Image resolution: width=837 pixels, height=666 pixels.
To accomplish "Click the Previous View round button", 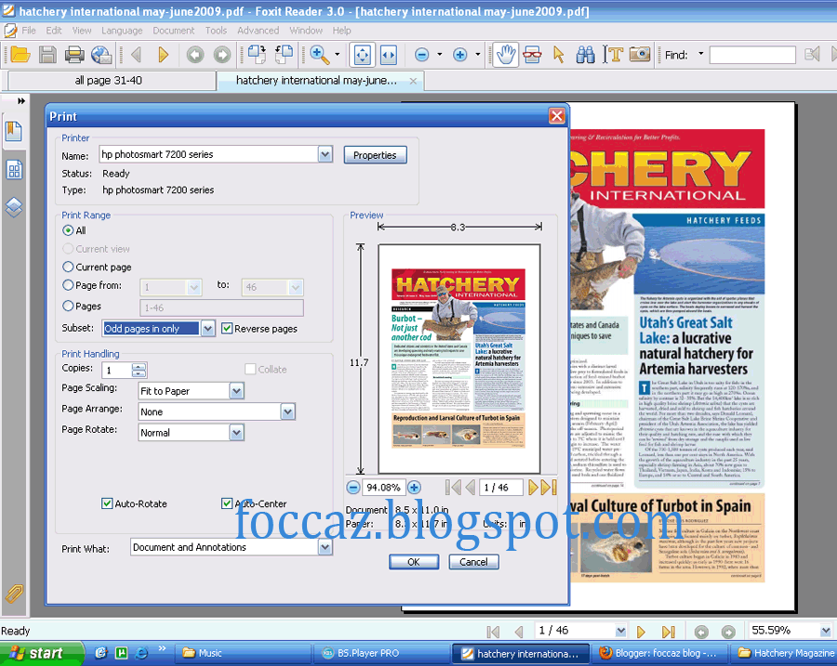I will (x=195, y=55).
